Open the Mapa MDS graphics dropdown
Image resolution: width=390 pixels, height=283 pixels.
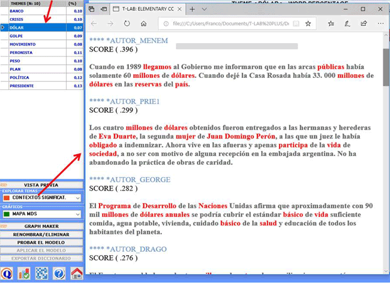click(42, 214)
